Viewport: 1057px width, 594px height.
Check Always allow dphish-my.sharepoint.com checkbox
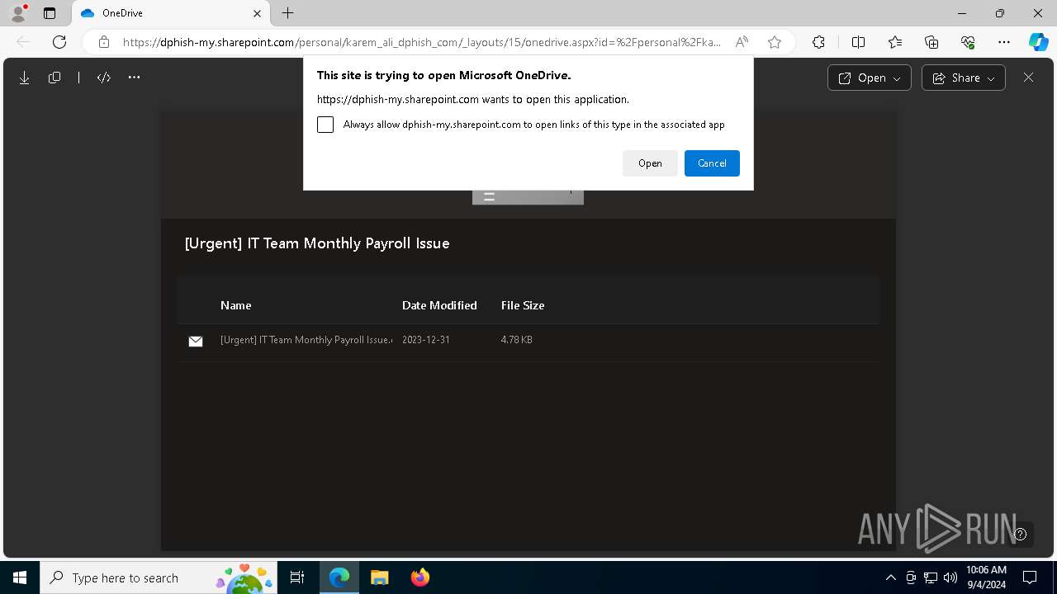[x=325, y=125]
